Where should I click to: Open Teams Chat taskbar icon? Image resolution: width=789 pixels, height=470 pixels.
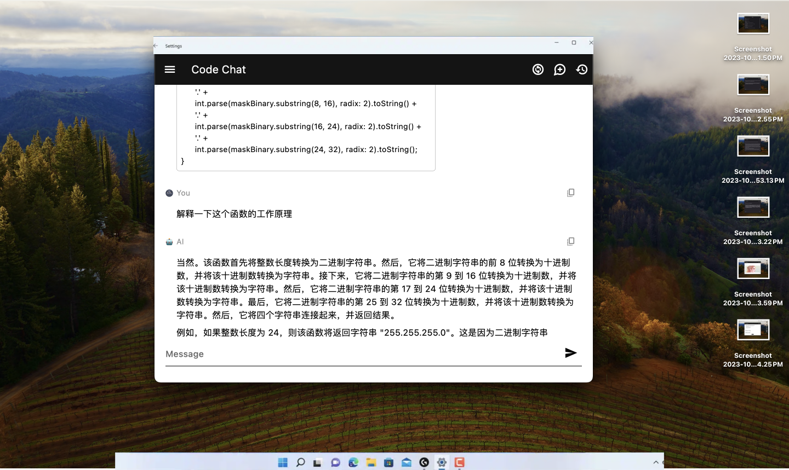tap(335, 462)
